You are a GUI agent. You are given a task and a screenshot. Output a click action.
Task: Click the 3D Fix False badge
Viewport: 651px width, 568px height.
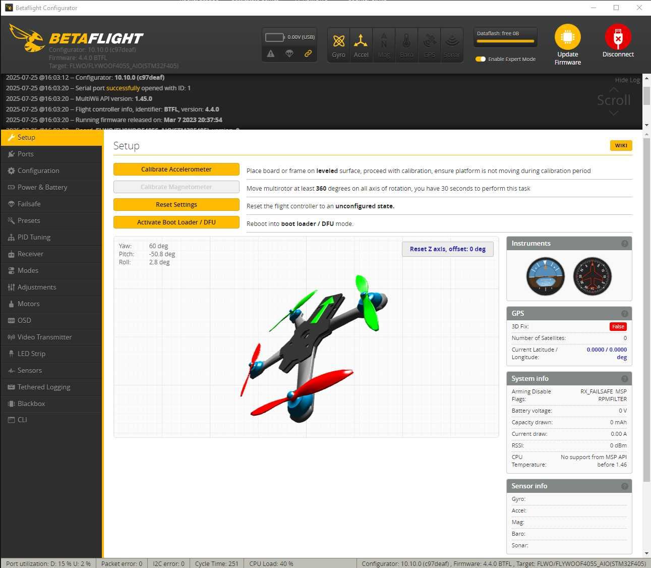pyautogui.click(x=618, y=327)
